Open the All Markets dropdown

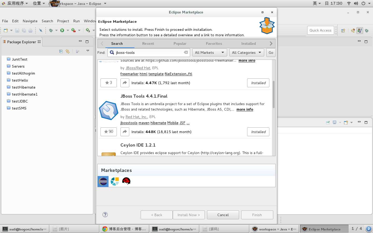pos(210,53)
